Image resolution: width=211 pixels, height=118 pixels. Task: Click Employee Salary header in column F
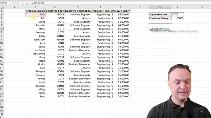[120, 11]
